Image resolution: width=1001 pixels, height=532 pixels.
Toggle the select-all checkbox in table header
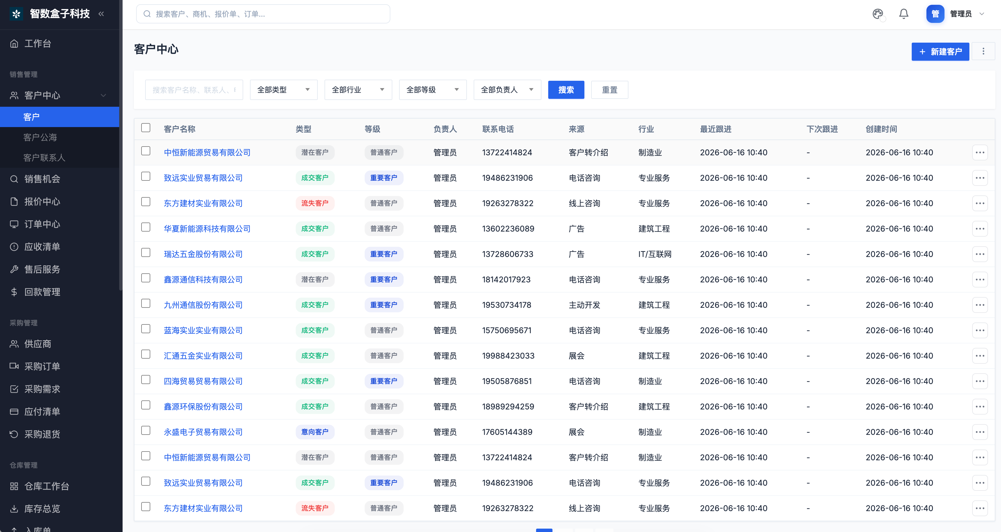(146, 128)
